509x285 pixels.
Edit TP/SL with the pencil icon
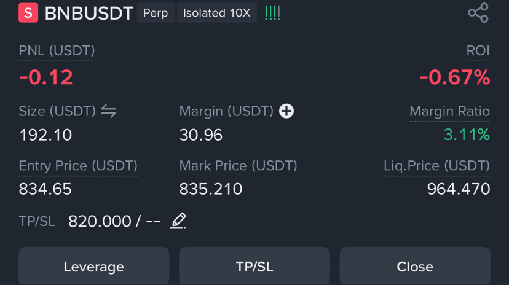178,221
